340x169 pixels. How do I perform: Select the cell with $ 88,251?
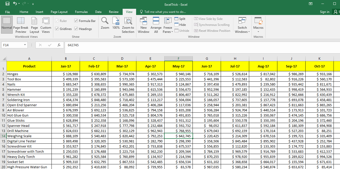click(320, 131)
